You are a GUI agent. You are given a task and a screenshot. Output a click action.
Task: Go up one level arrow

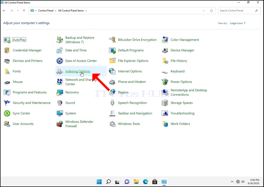[x=24, y=11]
